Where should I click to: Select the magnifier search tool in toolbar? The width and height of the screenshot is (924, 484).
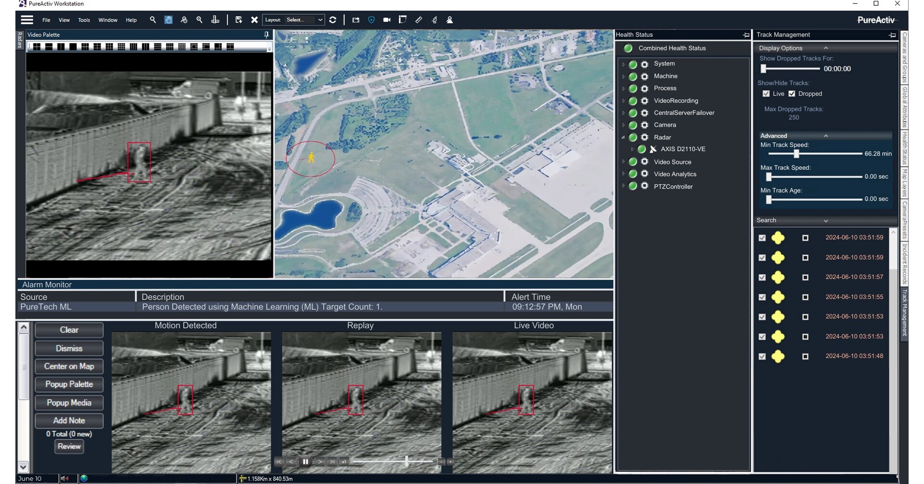(153, 20)
